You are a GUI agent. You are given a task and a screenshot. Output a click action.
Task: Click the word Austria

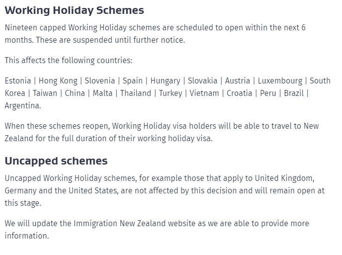coord(238,81)
